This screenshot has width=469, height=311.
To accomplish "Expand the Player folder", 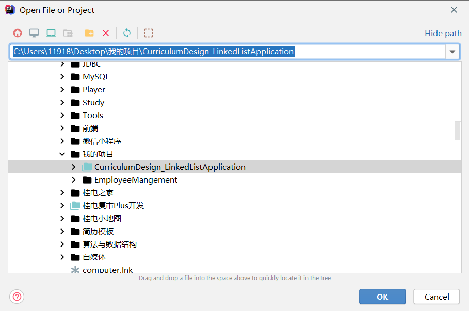I will coord(62,90).
